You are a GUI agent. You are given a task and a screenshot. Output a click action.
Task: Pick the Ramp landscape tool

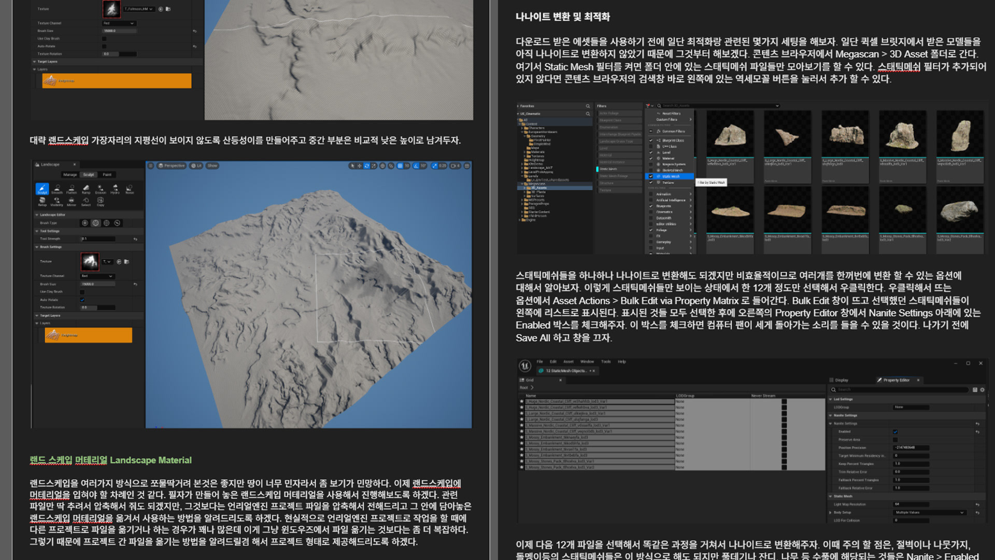(x=86, y=189)
